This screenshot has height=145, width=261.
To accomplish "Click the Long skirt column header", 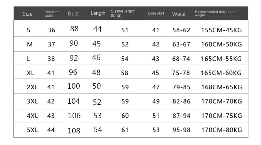I will pyautogui.click(x=156, y=13).
